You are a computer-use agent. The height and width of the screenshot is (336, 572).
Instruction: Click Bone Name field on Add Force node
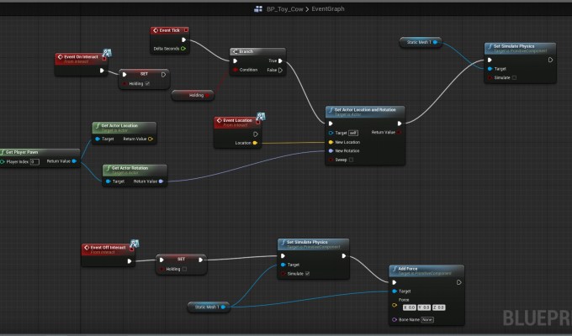tap(427, 319)
